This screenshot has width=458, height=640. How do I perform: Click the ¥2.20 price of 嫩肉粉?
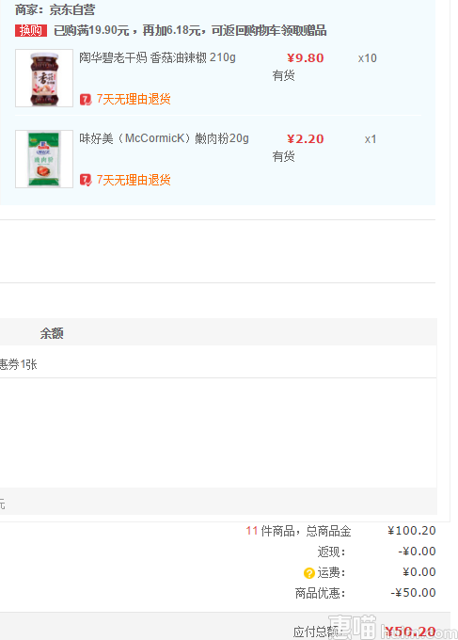(x=306, y=138)
